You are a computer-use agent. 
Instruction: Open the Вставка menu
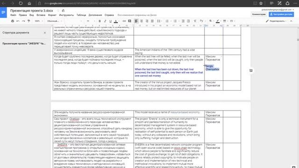tap(41, 15)
